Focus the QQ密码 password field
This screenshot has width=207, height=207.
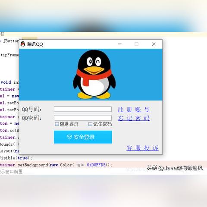click(x=83, y=118)
